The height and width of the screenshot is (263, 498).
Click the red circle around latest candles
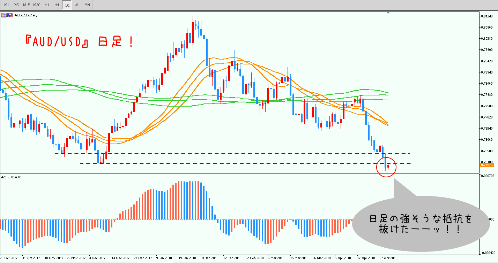(x=395, y=167)
